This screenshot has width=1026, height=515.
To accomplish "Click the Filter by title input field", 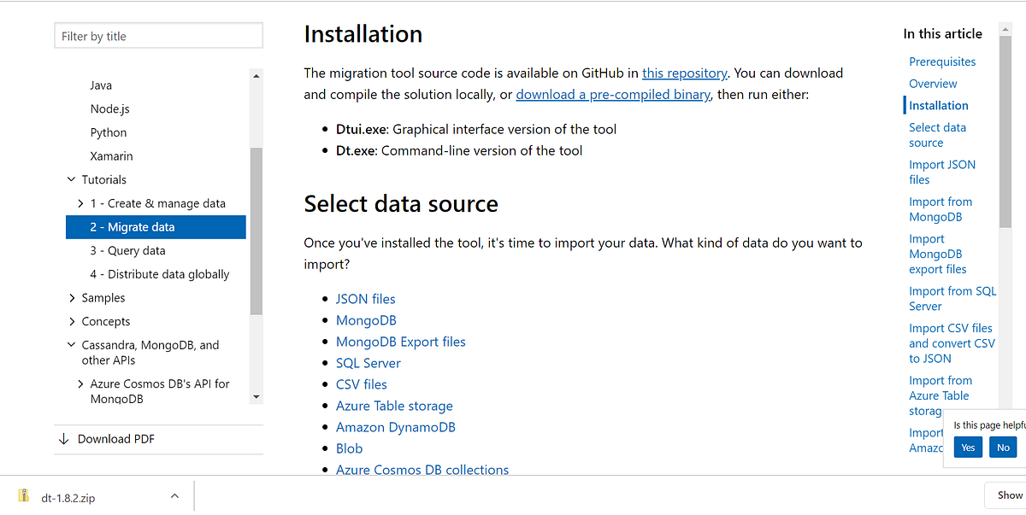I will click(159, 36).
